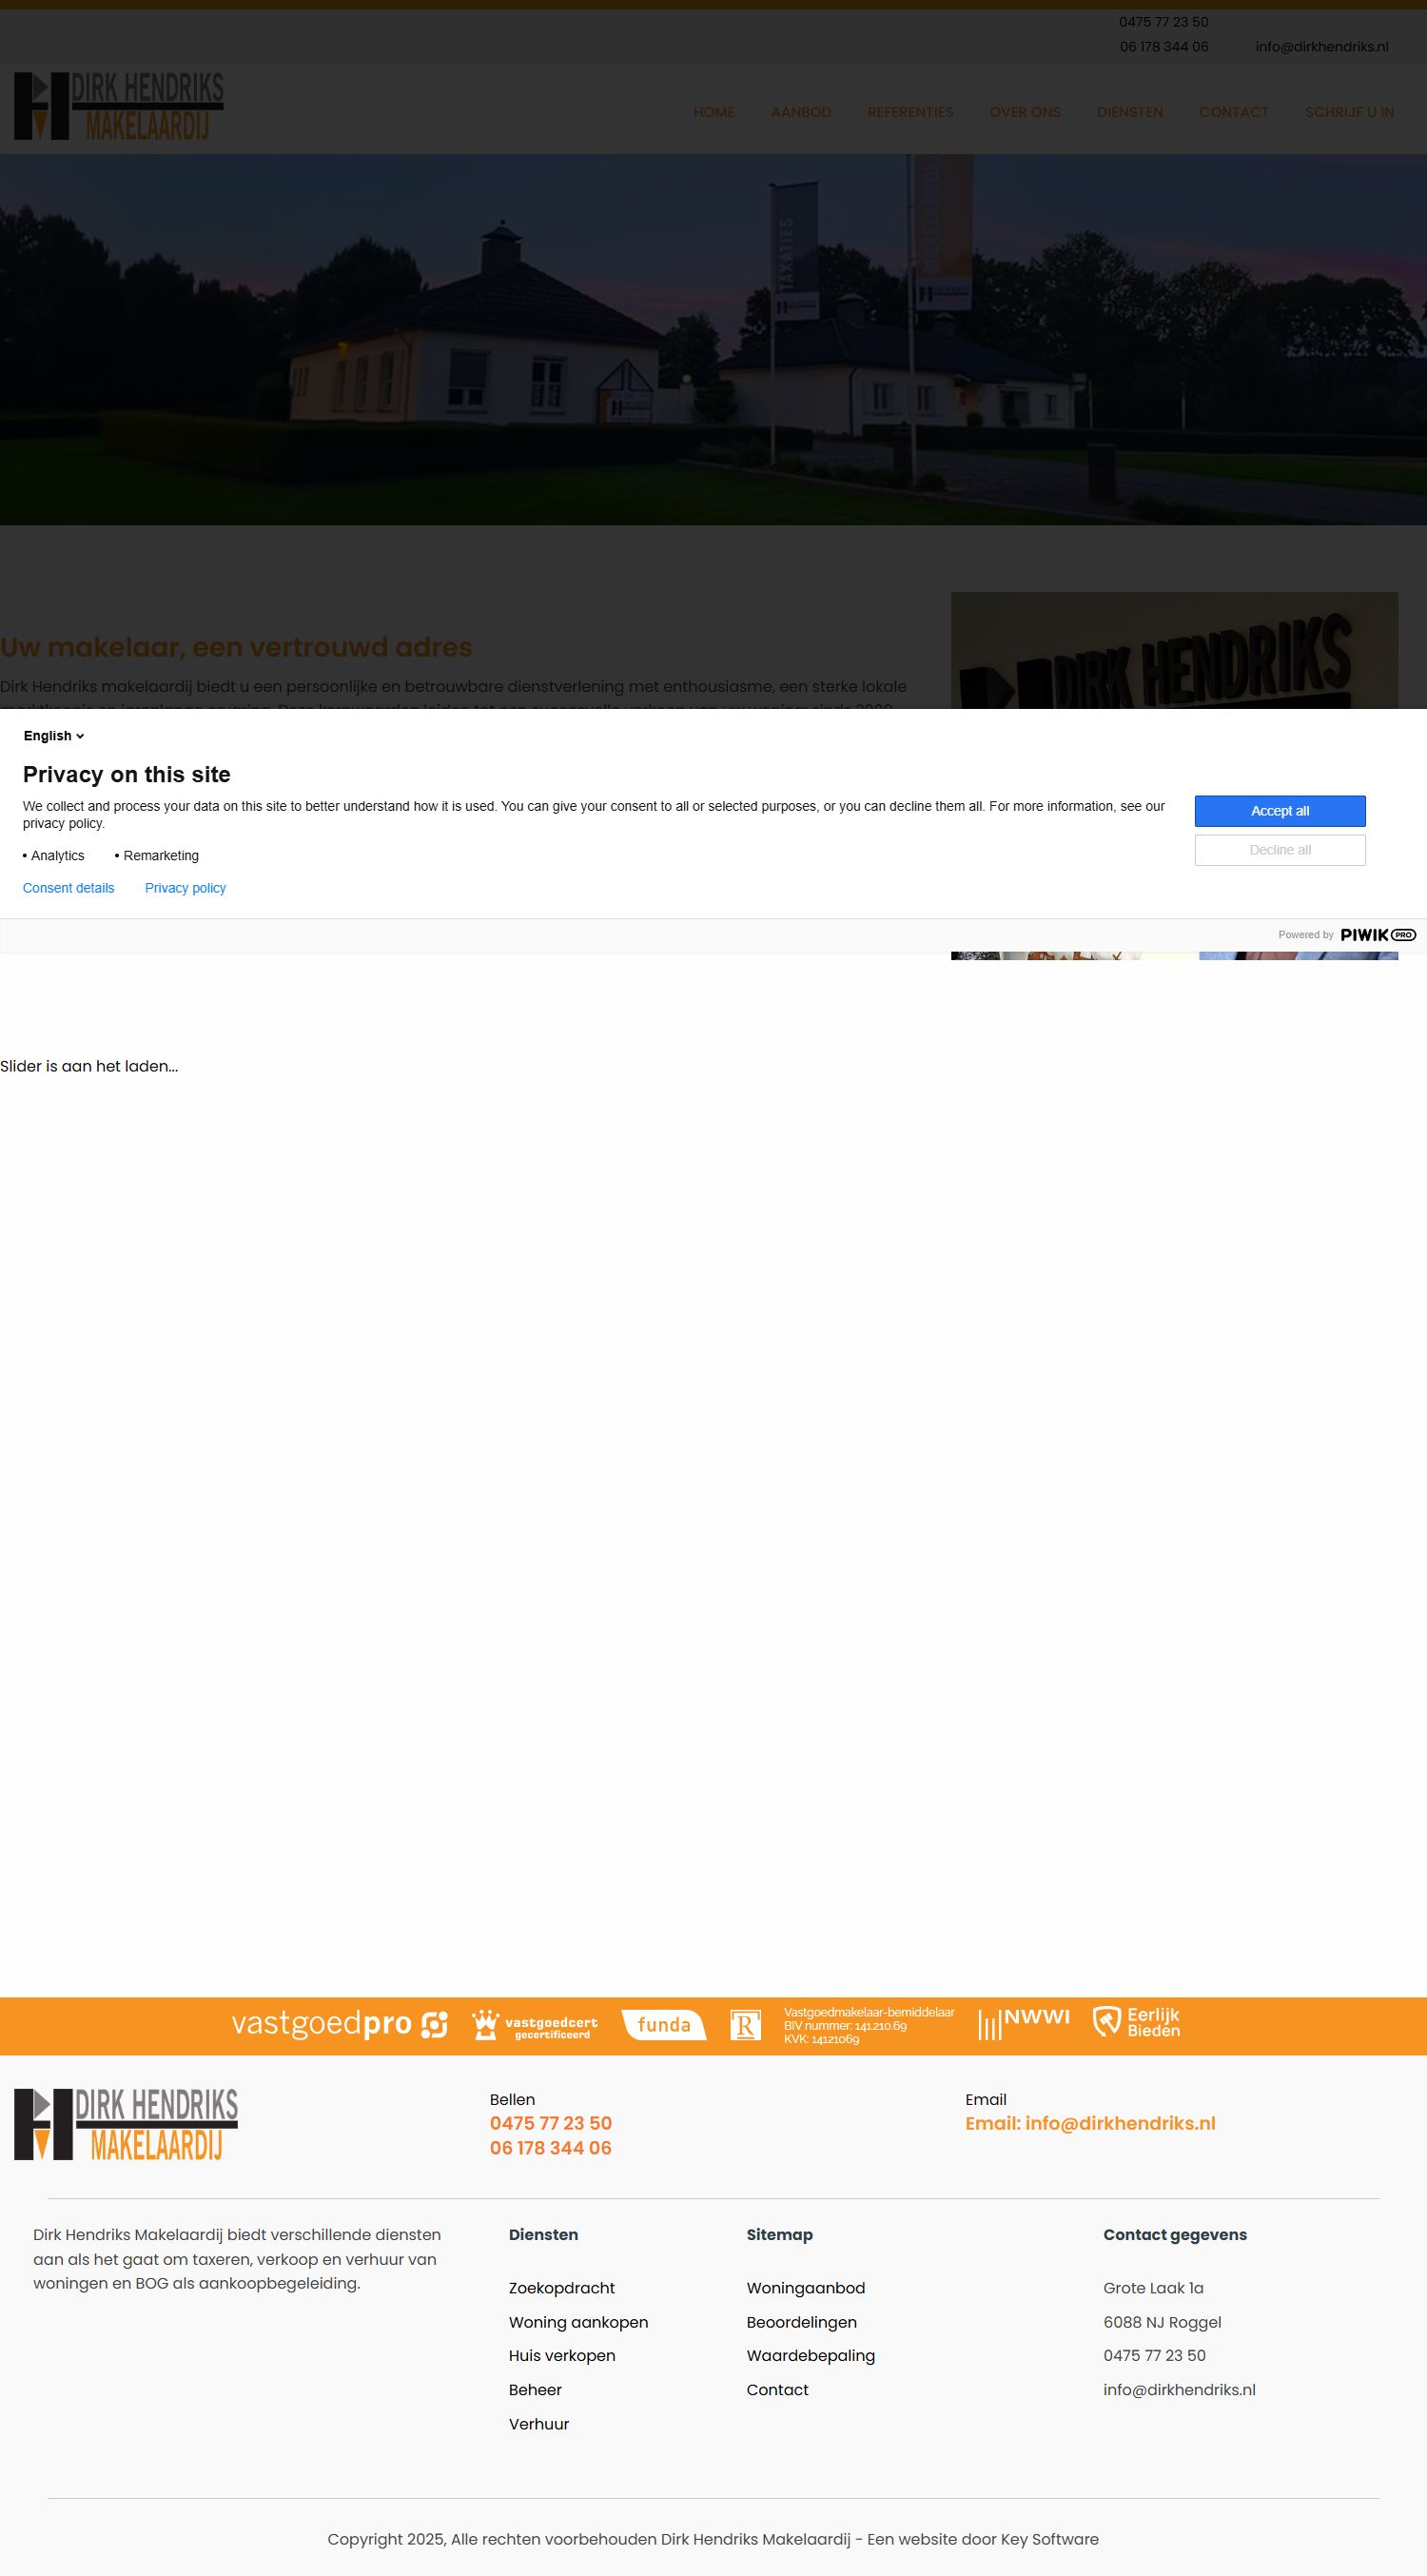This screenshot has height=2576, width=1427.
Task: Go to Woningaanbod in the Sitemap
Action: click(x=805, y=2288)
